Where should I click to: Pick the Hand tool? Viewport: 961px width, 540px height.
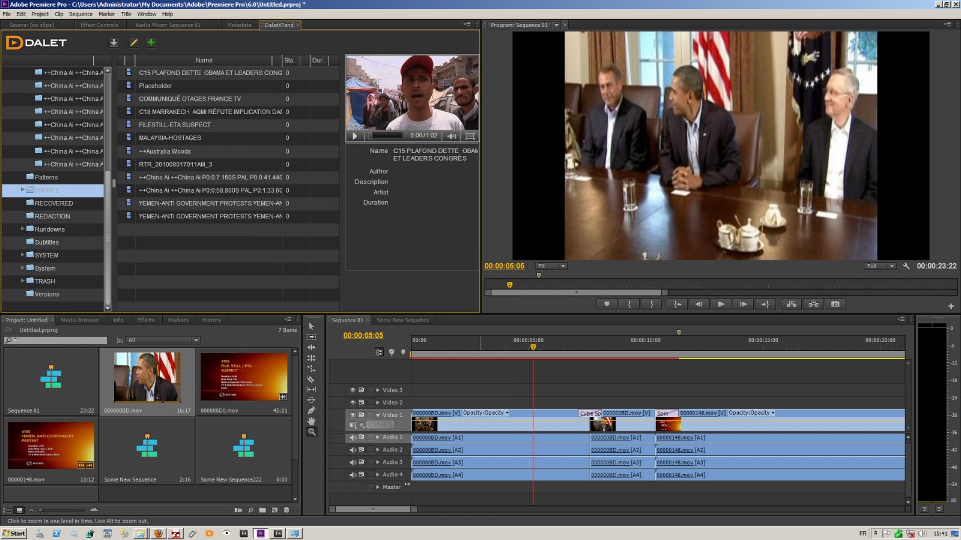[311, 421]
